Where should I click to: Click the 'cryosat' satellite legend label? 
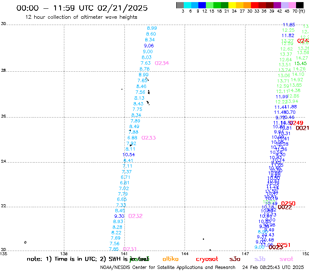tap(207, 259)
